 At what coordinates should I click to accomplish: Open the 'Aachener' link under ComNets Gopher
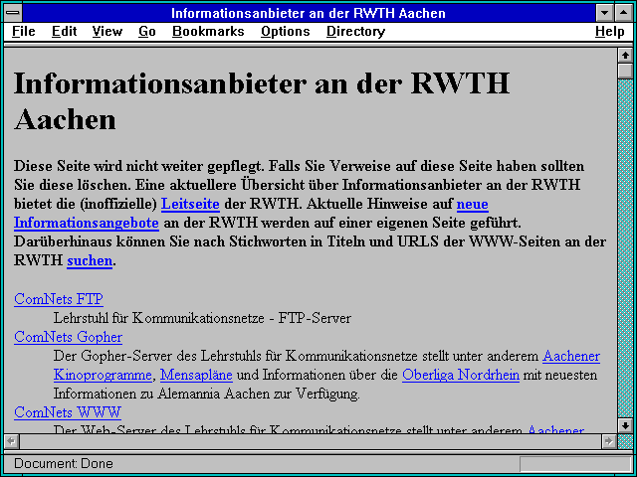(571, 356)
